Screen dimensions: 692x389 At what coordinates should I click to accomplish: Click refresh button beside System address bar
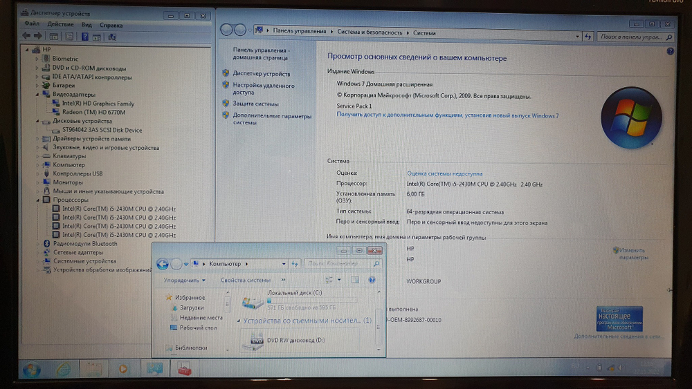click(x=588, y=37)
